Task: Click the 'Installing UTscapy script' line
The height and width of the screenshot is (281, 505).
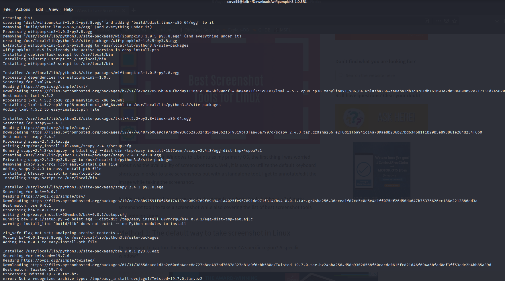Action: (52, 174)
